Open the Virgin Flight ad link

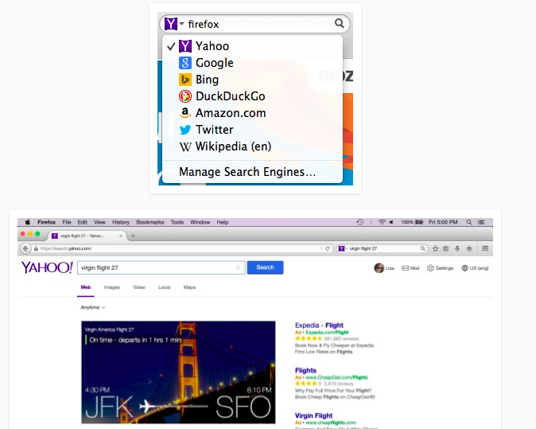(313, 415)
